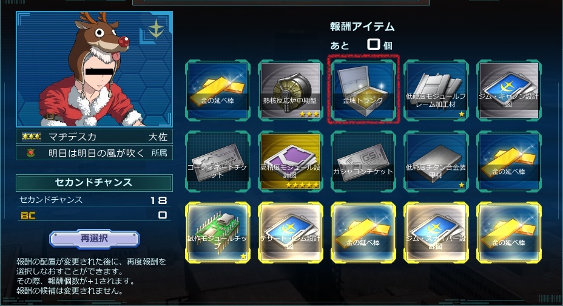Select the 金の延べ棒 at end of second row

click(509, 161)
